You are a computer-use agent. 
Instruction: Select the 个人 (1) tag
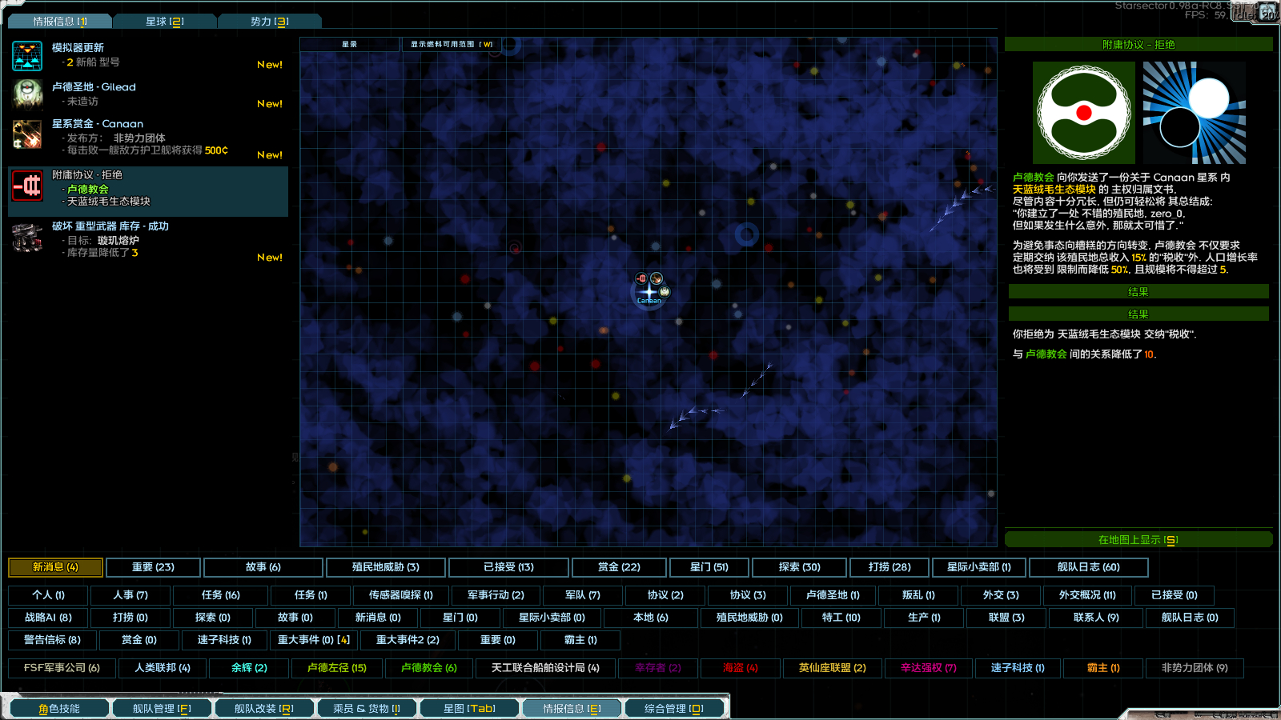click(x=48, y=595)
